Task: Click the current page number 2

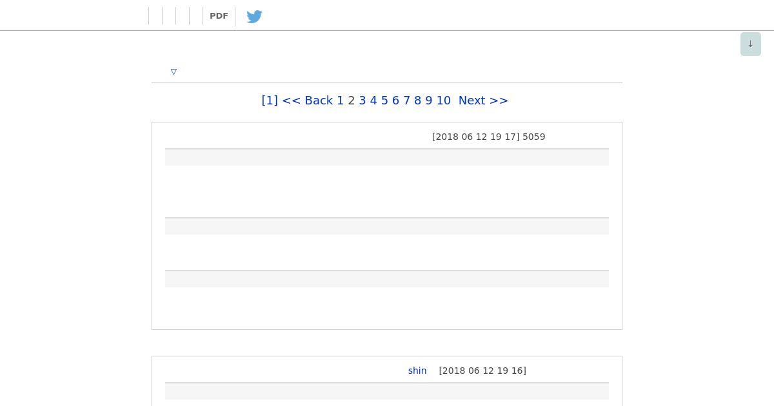Action: (352, 101)
